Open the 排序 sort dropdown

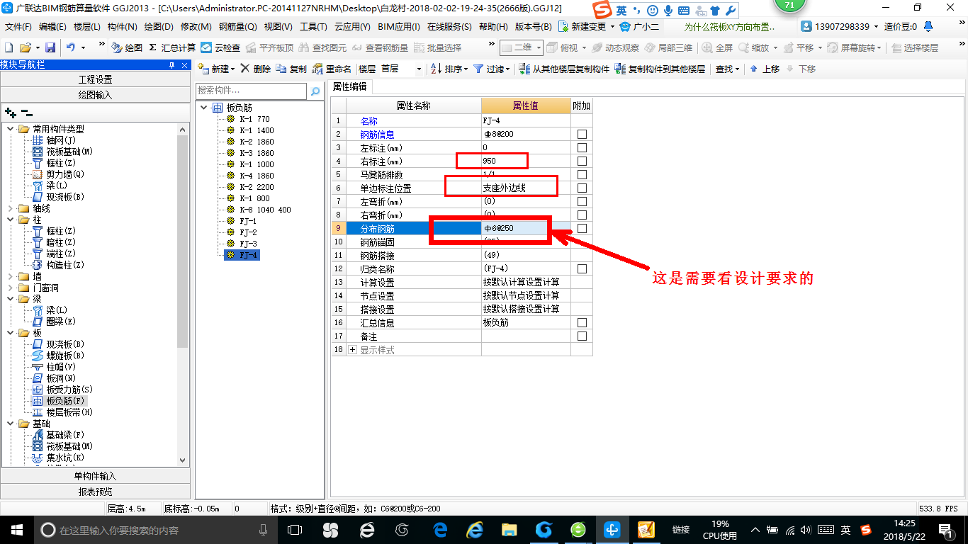click(x=466, y=69)
